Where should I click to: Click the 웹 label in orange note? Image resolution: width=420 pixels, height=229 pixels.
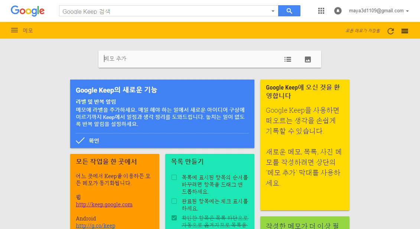tap(78, 197)
